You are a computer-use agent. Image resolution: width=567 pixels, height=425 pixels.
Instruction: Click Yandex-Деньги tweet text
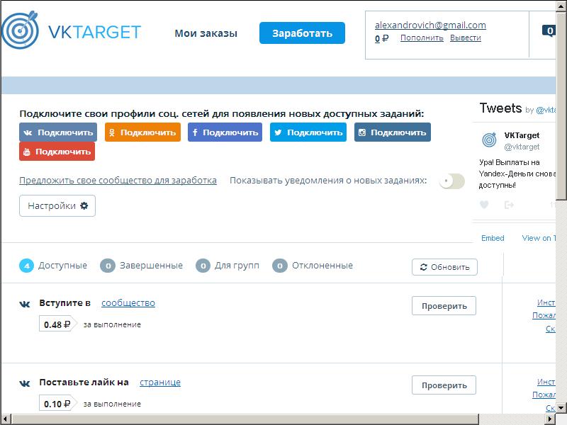coord(517,174)
